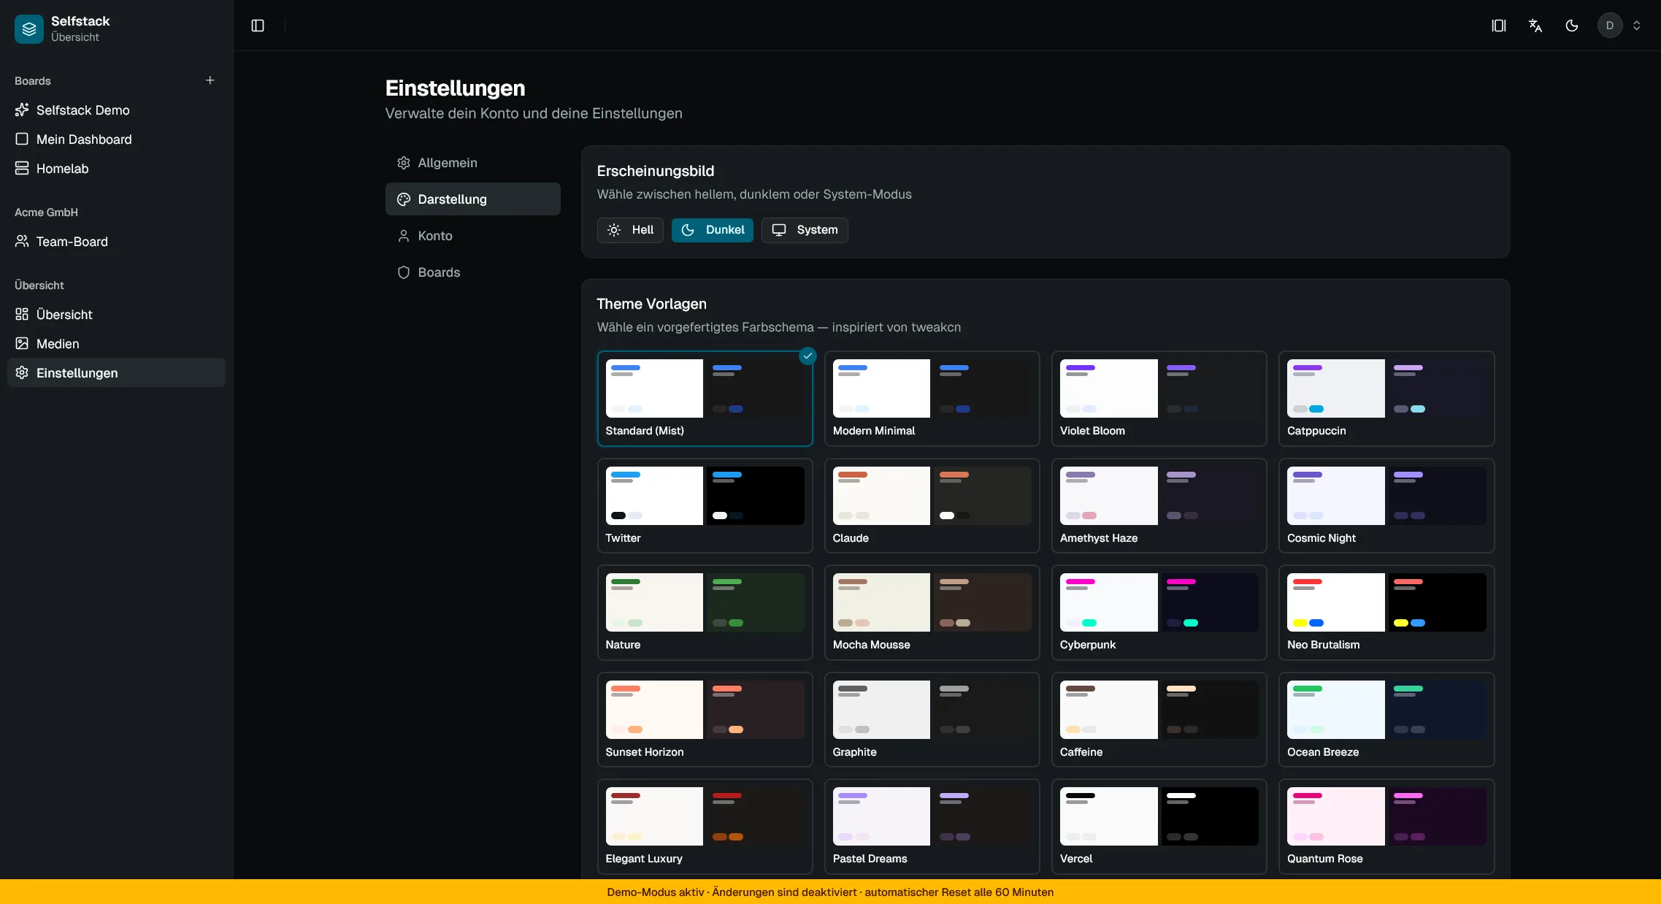Switch to Allgemein settings tab
Viewport: 1661px width, 904px height.
tap(473, 163)
